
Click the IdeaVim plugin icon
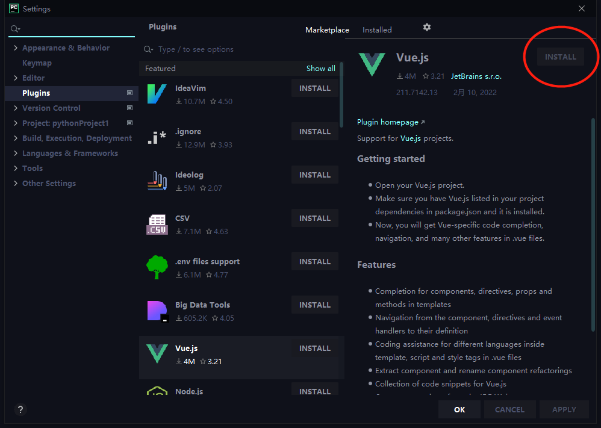157,94
